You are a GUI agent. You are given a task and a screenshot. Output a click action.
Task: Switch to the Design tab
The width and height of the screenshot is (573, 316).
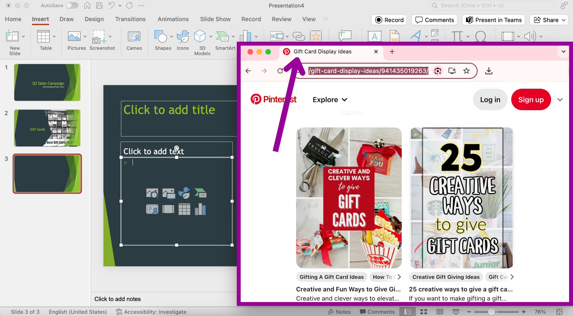click(94, 19)
